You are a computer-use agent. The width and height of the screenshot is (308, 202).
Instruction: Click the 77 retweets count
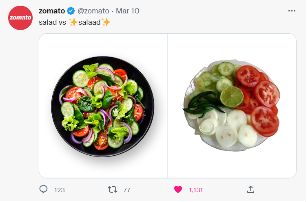(126, 190)
